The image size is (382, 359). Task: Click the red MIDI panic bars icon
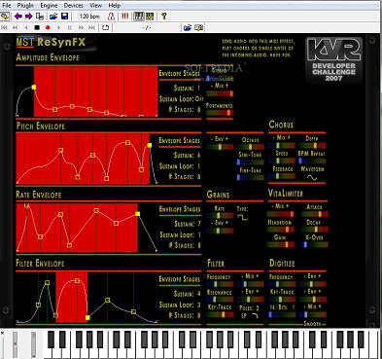tap(125, 17)
